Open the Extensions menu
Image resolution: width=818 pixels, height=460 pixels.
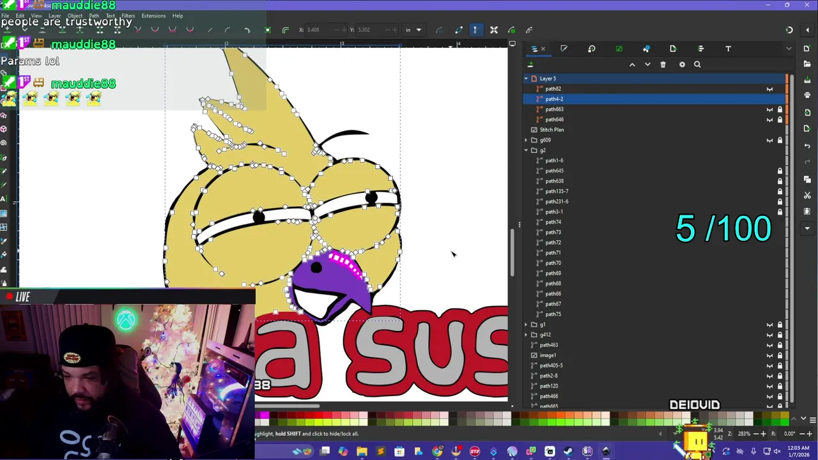click(153, 16)
